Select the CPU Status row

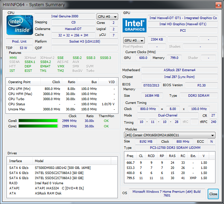tap(62, 104)
